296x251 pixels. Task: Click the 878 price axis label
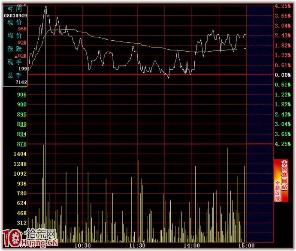(22, 144)
